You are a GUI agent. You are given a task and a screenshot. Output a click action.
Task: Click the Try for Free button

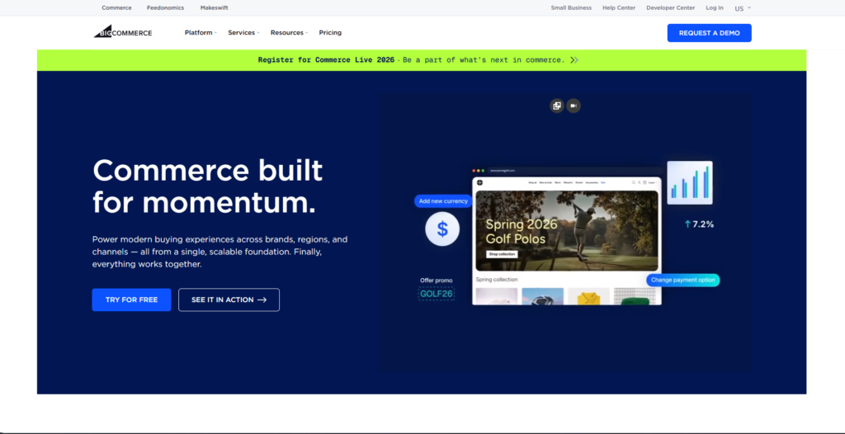131,300
